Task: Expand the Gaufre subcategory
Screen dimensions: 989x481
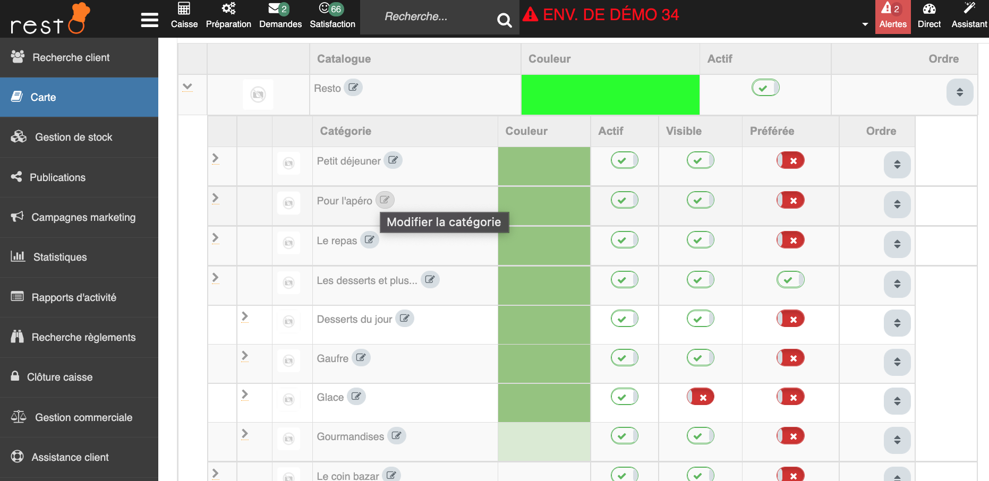Action: 244,356
